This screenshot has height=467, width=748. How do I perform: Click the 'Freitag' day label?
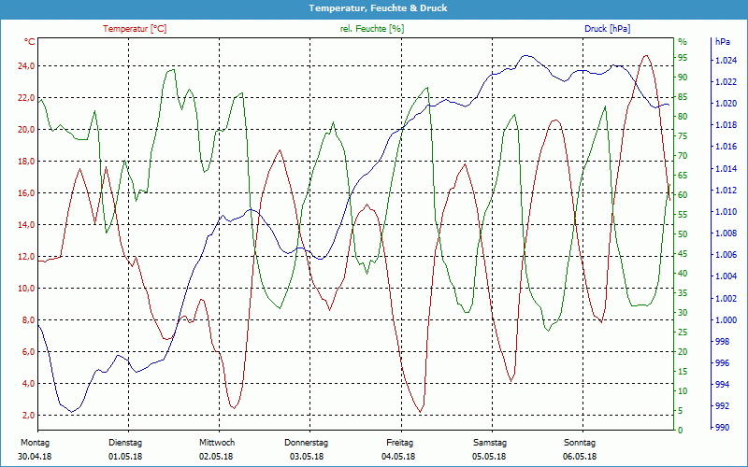coord(400,443)
